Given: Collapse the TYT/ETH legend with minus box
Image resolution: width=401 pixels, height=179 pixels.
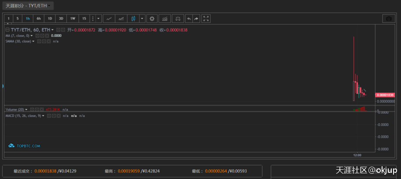Looking at the screenshot, I should [7, 30].
